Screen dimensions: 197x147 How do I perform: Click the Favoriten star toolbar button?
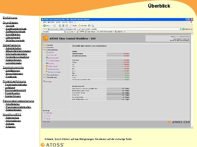pyautogui.click(x=82, y=26)
